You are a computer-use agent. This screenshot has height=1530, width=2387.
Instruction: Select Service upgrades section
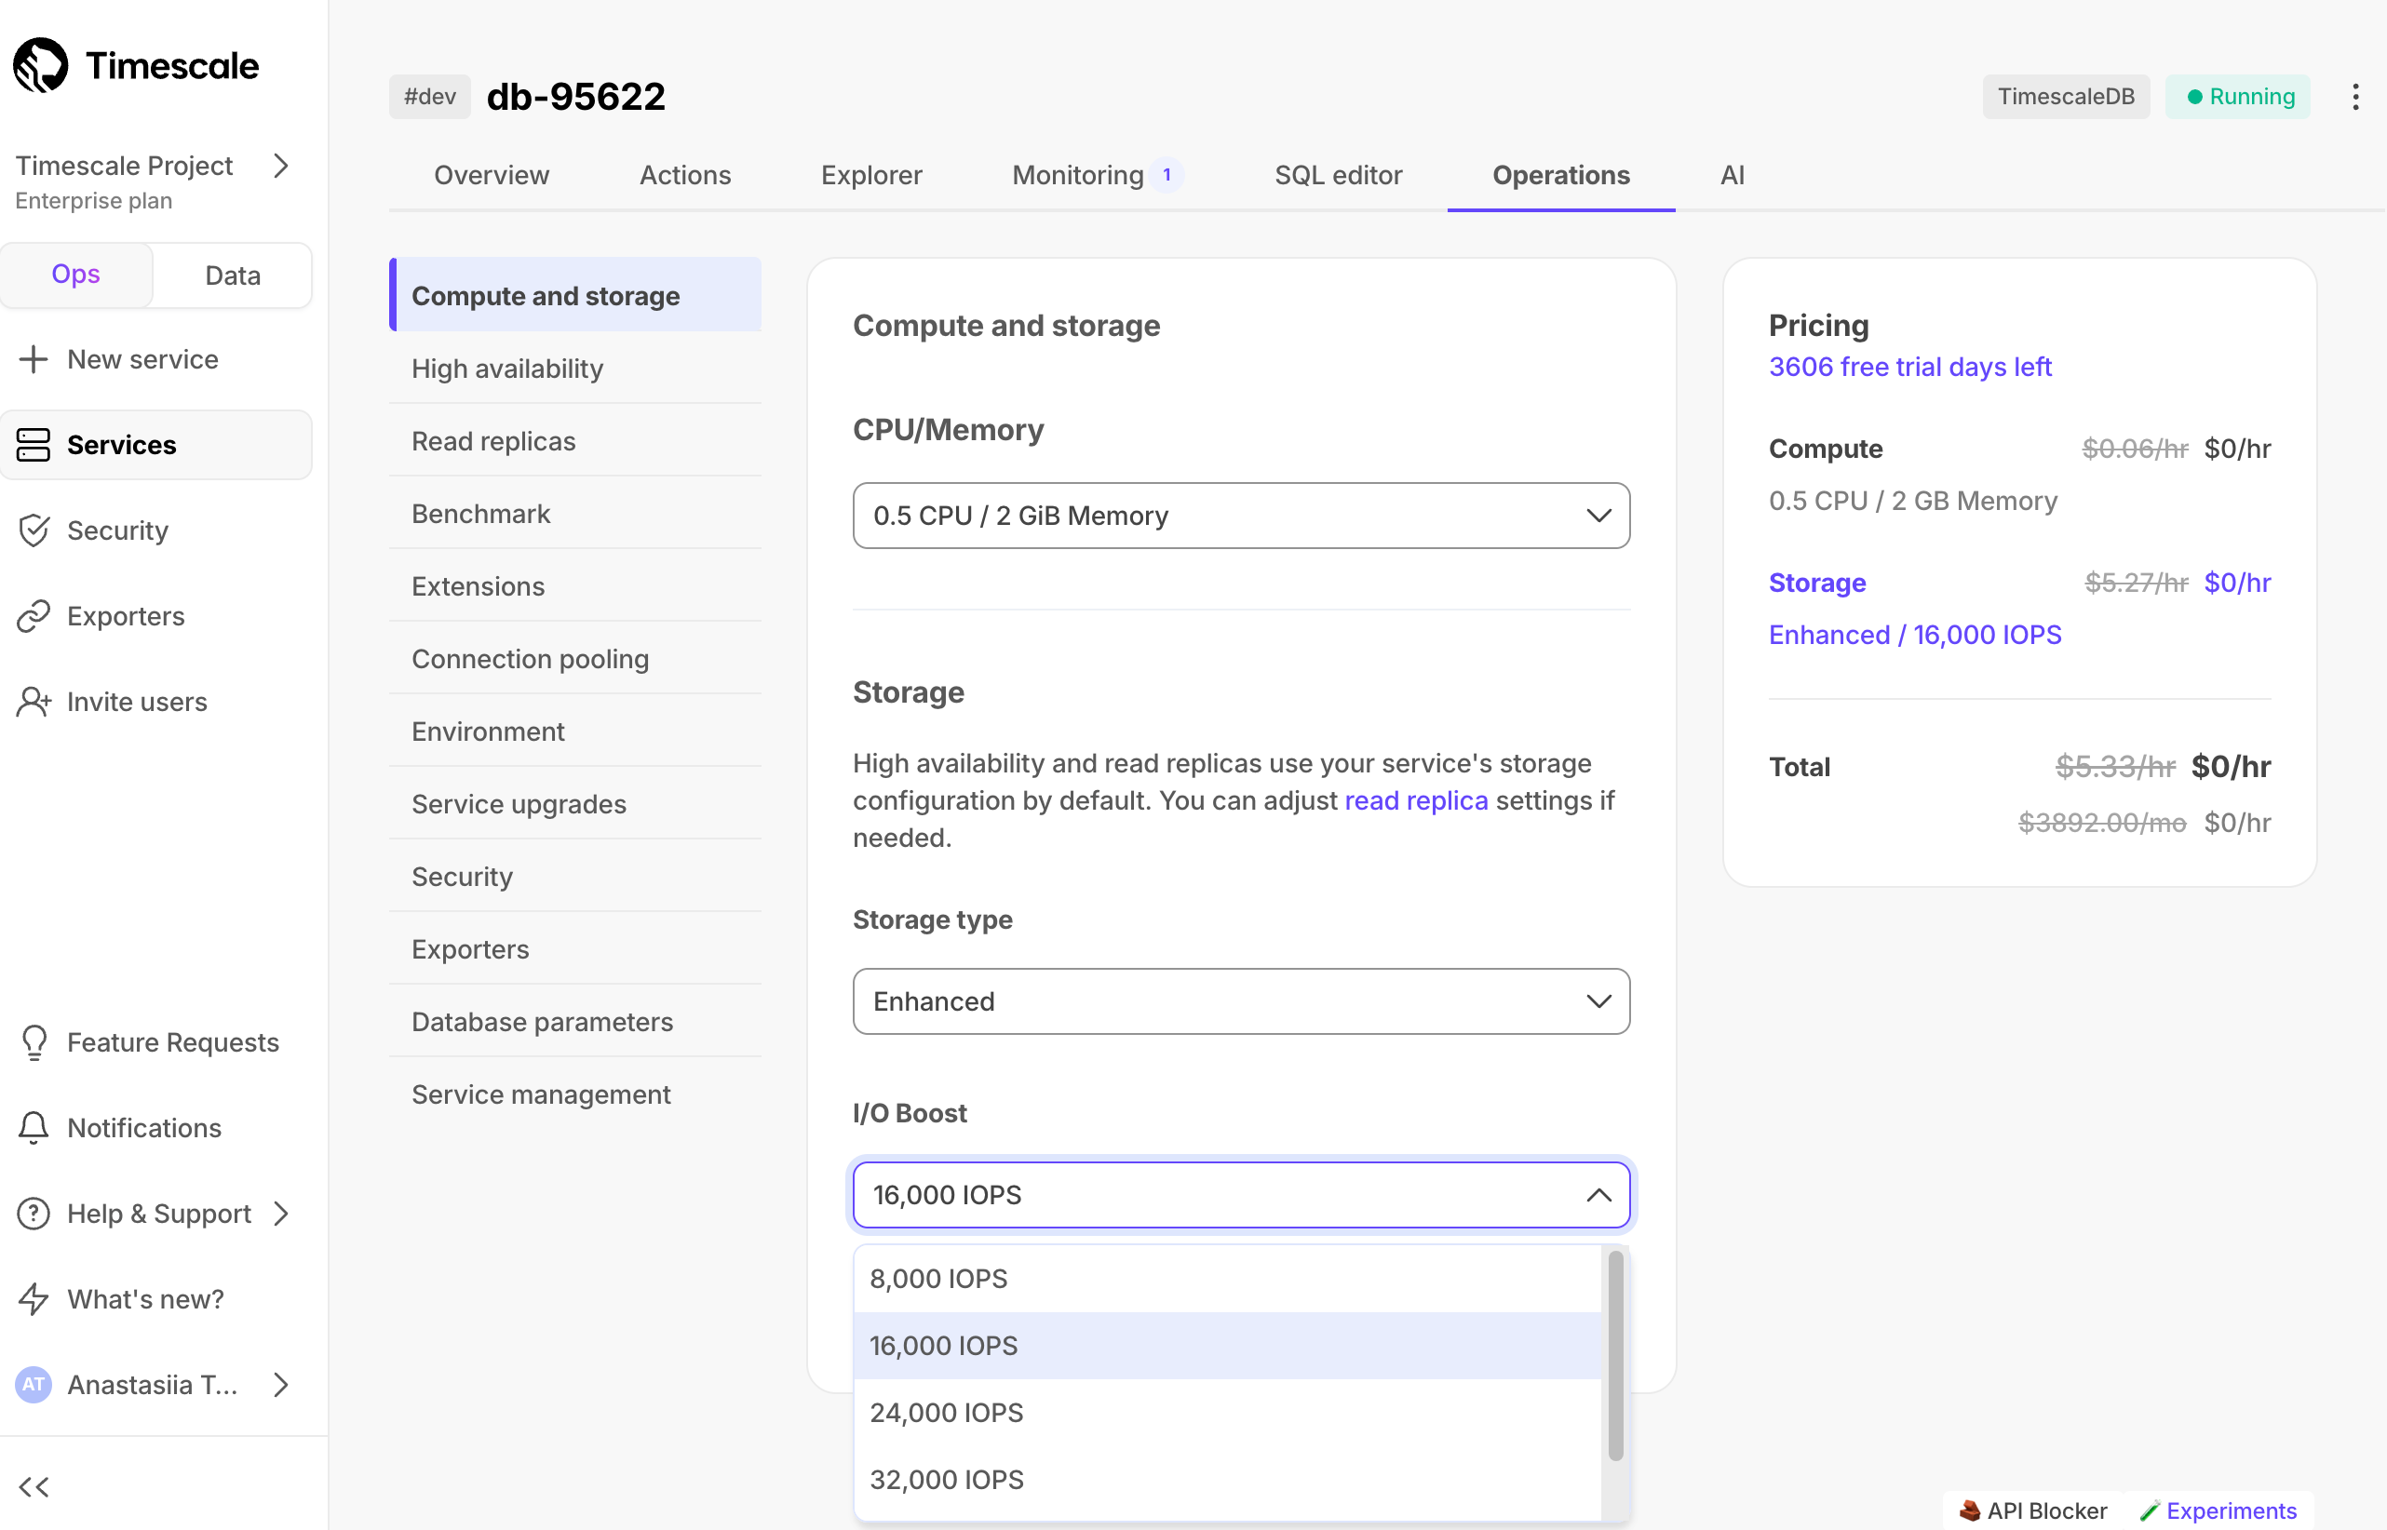(575, 803)
